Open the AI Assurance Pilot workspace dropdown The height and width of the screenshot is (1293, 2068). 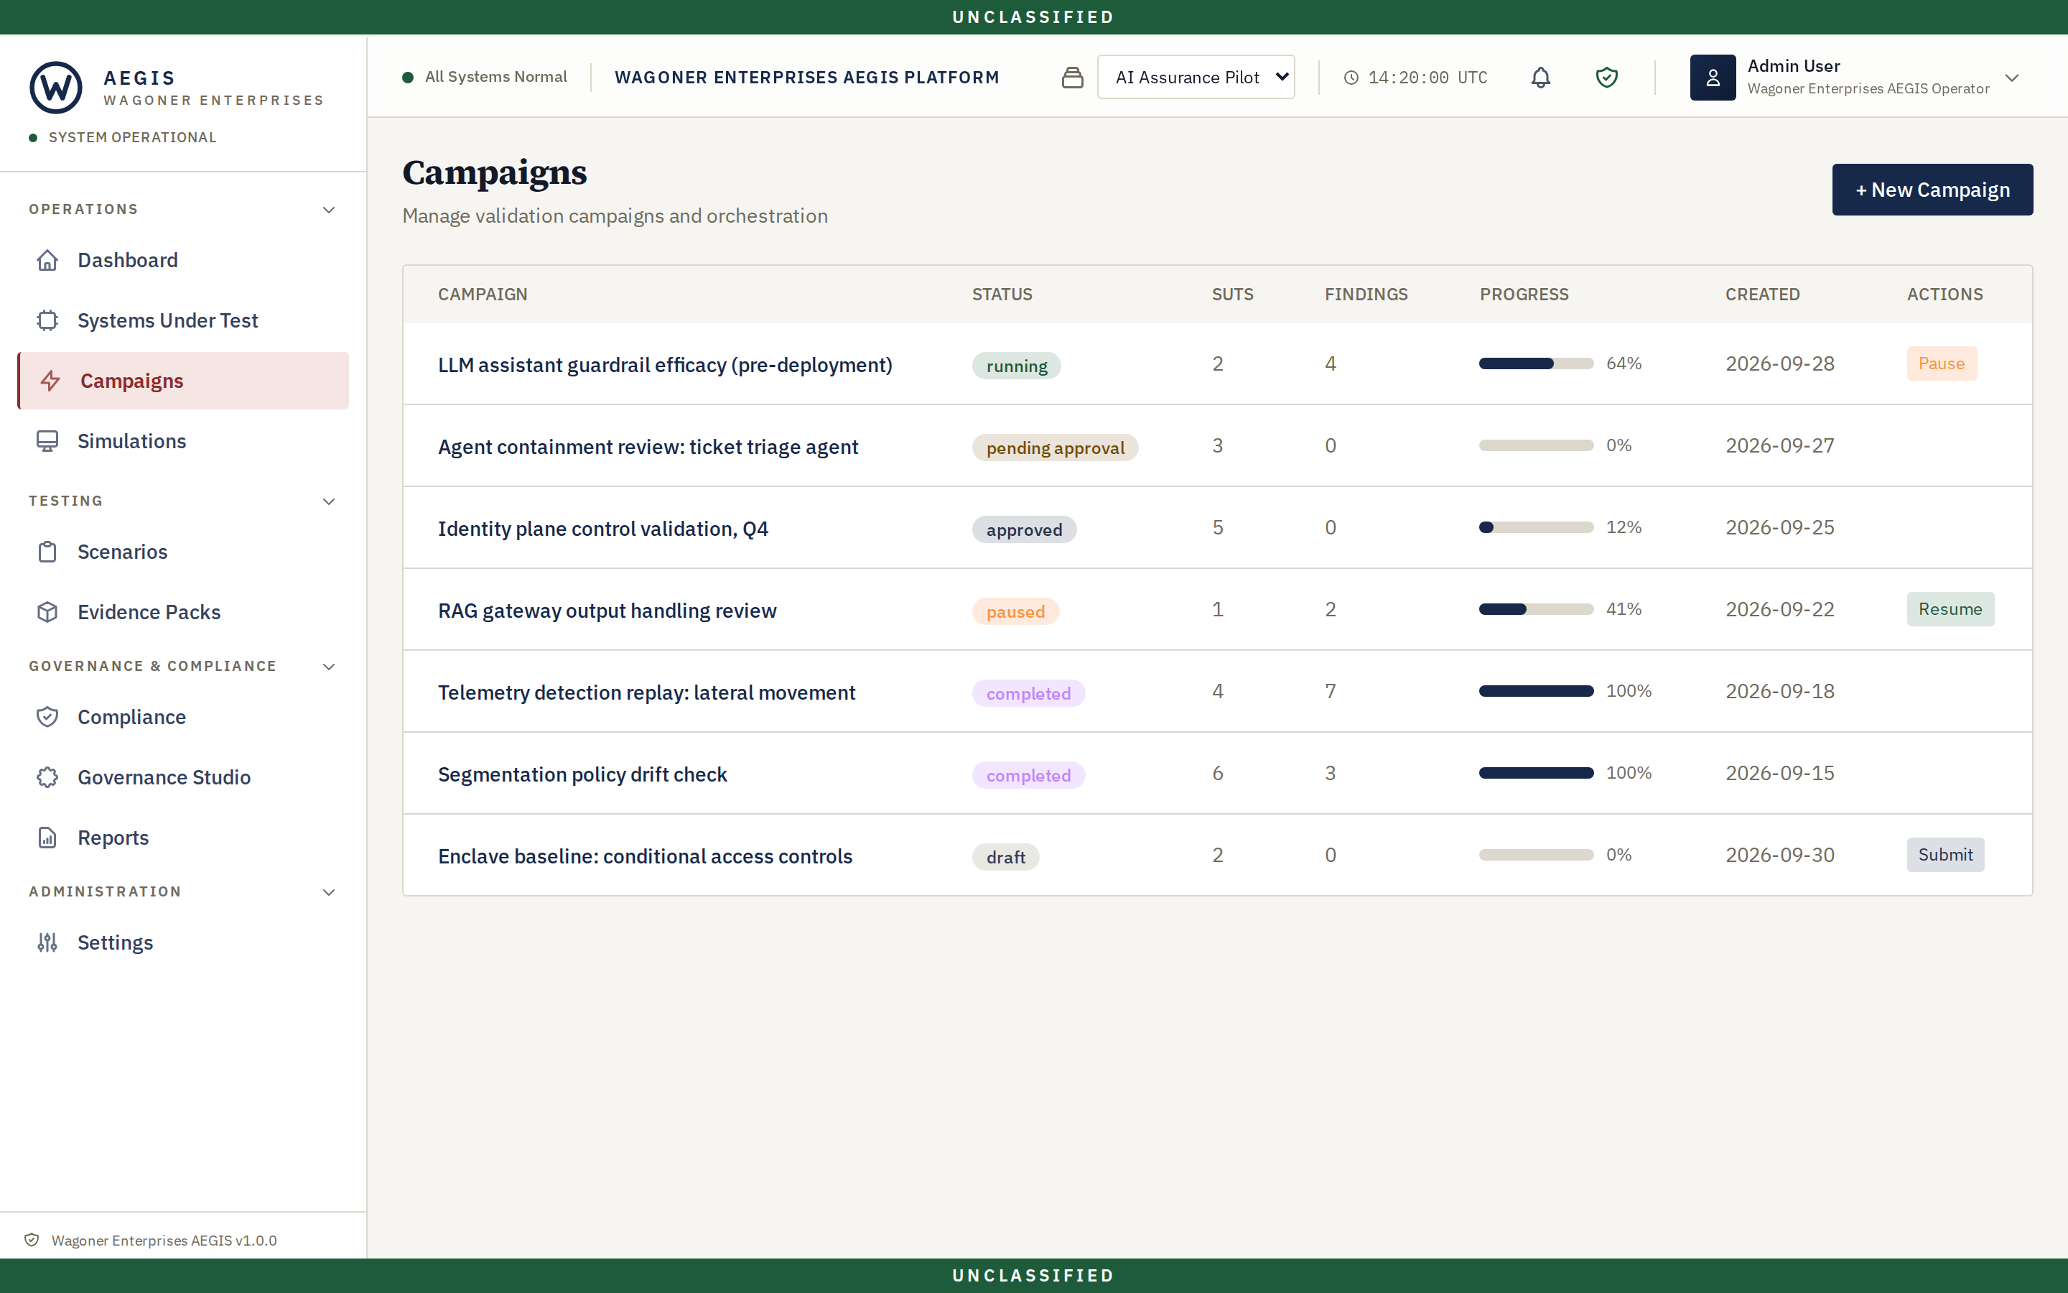pos(1196,77)
